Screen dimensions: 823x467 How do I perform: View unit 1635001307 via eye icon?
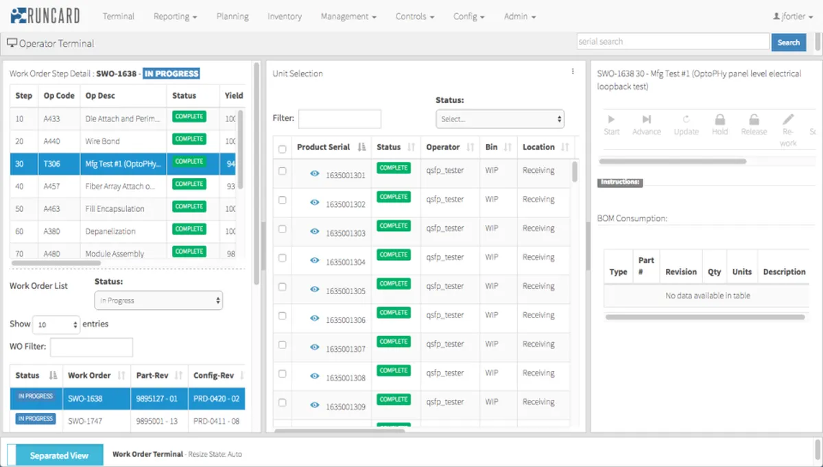click(315, 347)
